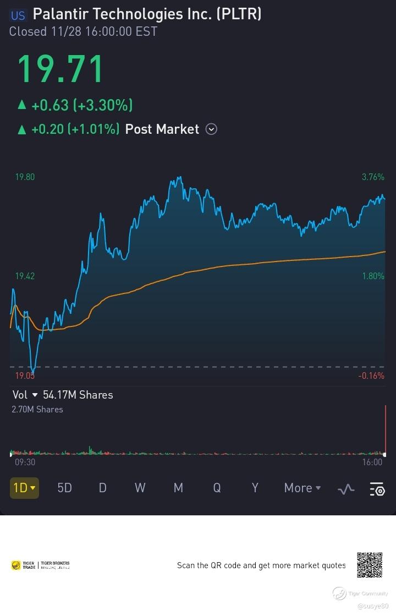The image size is (396, 615).
Task: Click the 19.71 last price
Action: click(x=61, y=69)
